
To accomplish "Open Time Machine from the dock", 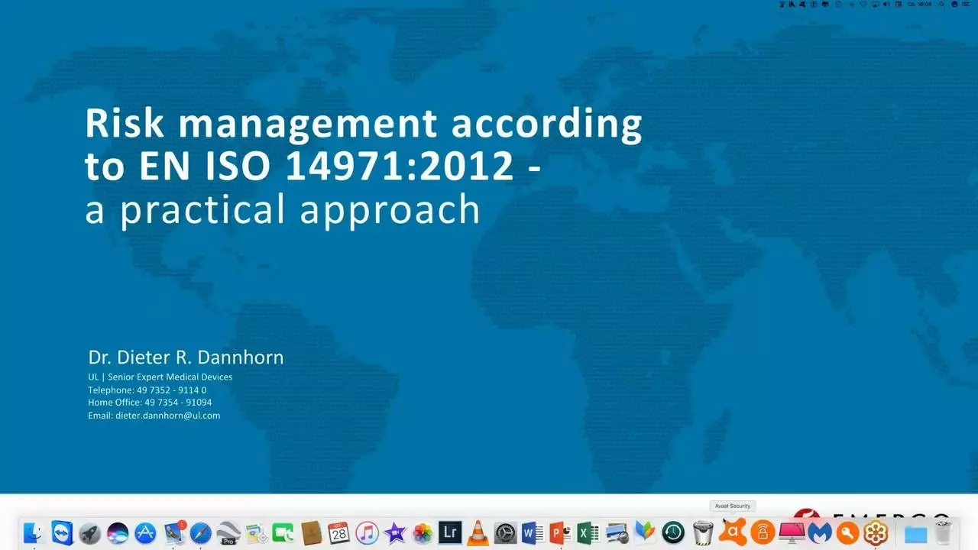I will 673,532.
